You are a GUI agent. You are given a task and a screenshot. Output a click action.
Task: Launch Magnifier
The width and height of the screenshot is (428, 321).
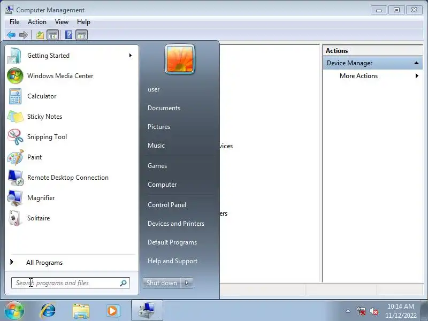pyautogui.click(x=72, y=198)
